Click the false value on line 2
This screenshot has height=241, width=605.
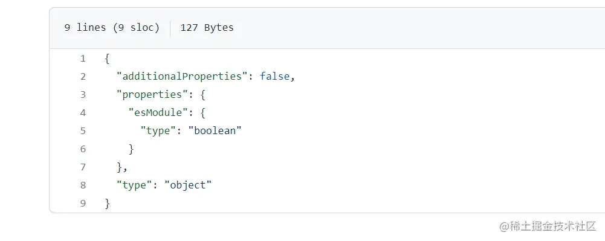274,76
